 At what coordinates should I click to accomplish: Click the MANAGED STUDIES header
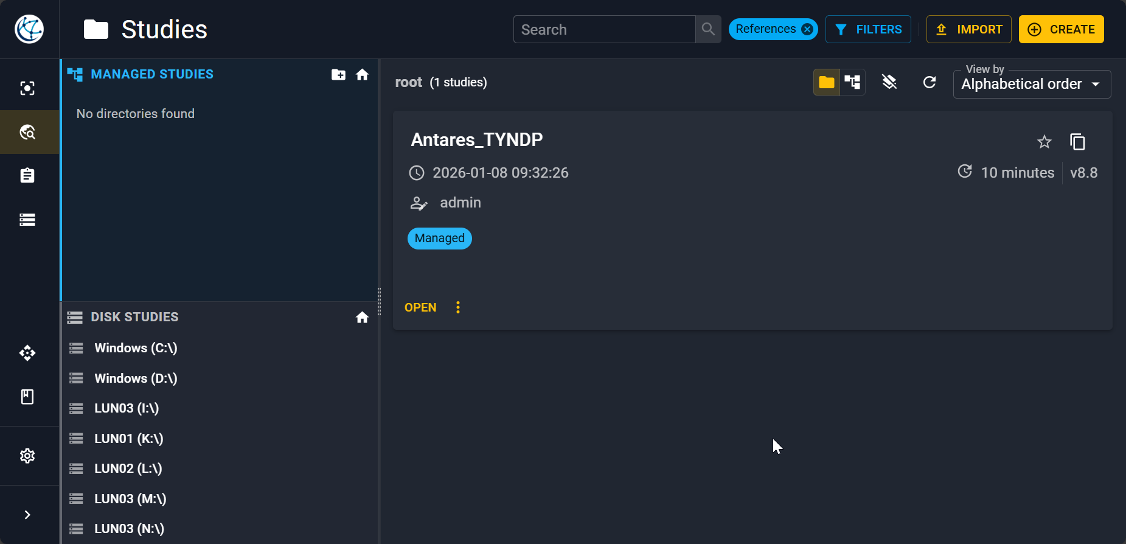click(x=152, y=74)
